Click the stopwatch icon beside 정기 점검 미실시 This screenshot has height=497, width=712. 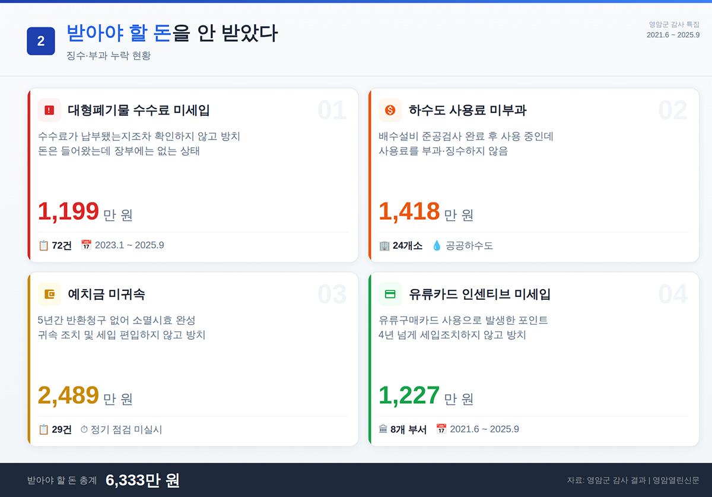pos(84,429)
